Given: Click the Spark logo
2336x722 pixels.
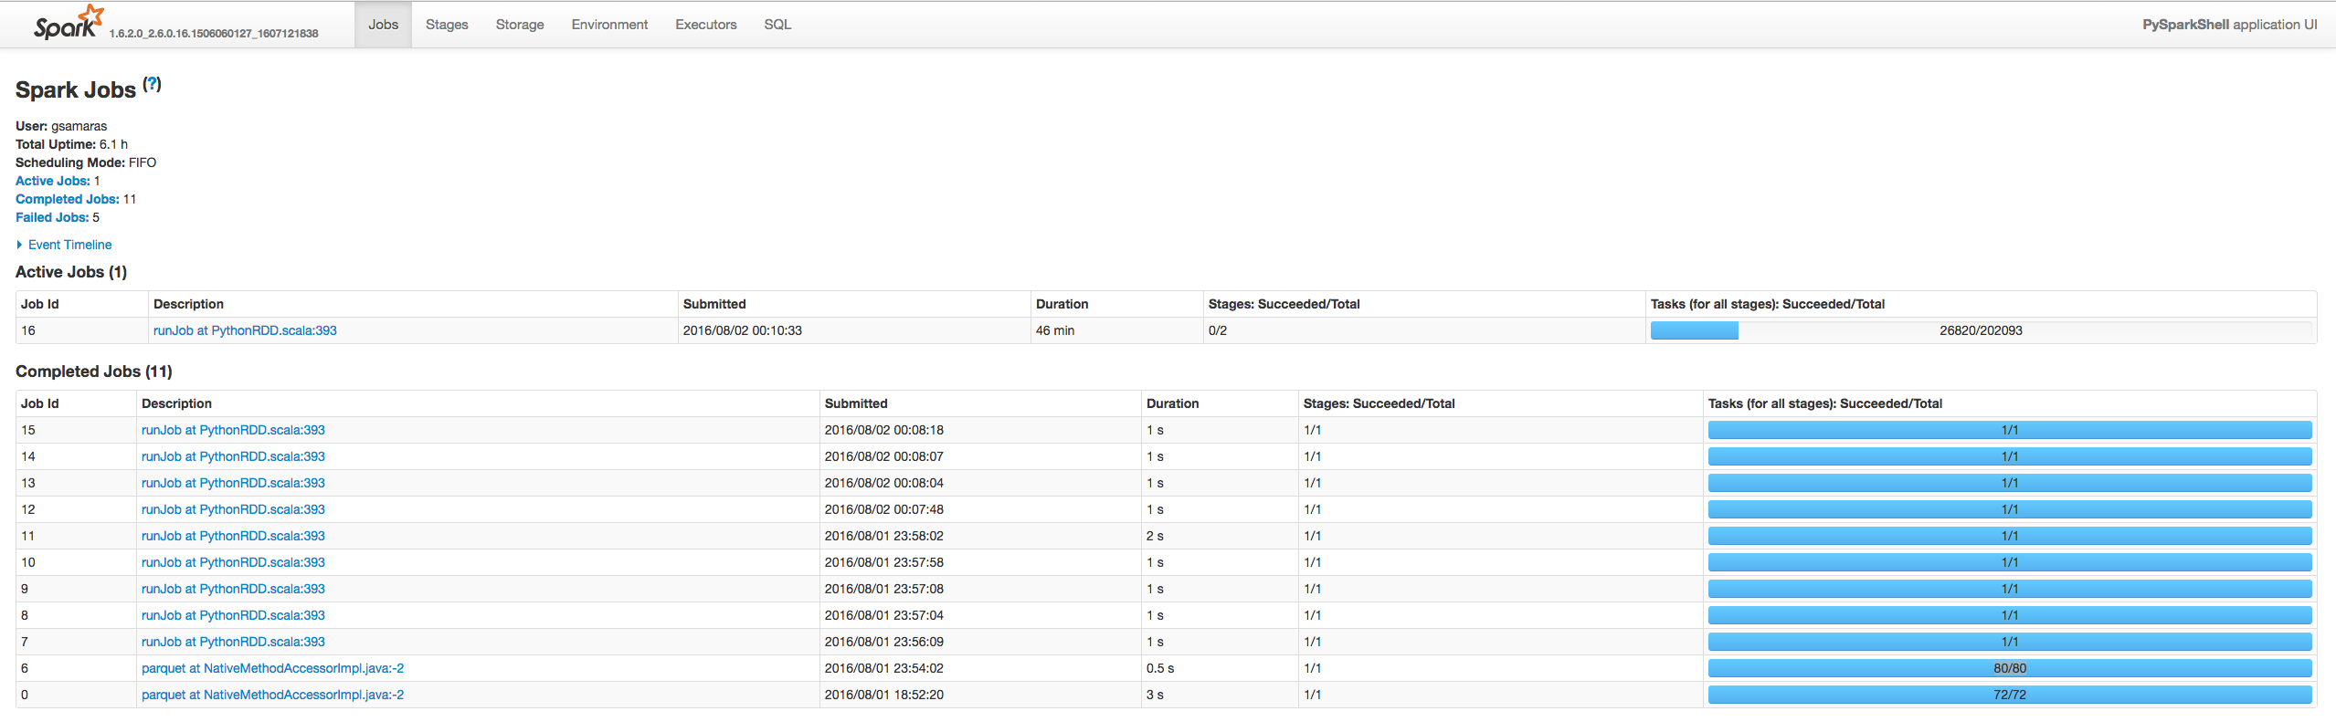Looking at the screenshot, I should (x=69, y=23).
